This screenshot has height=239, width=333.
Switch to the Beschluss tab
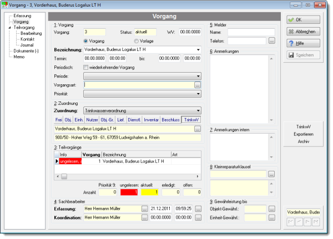point(170,120)
